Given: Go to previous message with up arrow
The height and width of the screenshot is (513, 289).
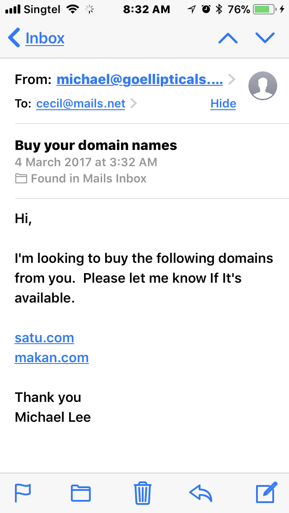Looking at the screenshot, I should pos(228,38).
